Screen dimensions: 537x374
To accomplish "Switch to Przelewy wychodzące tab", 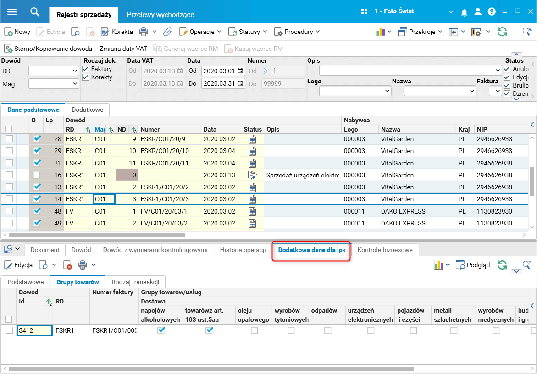I will 160,15.
